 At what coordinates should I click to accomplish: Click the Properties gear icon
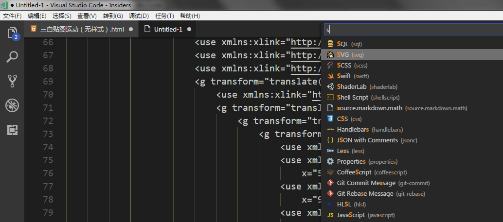click(x=330, y=161)
